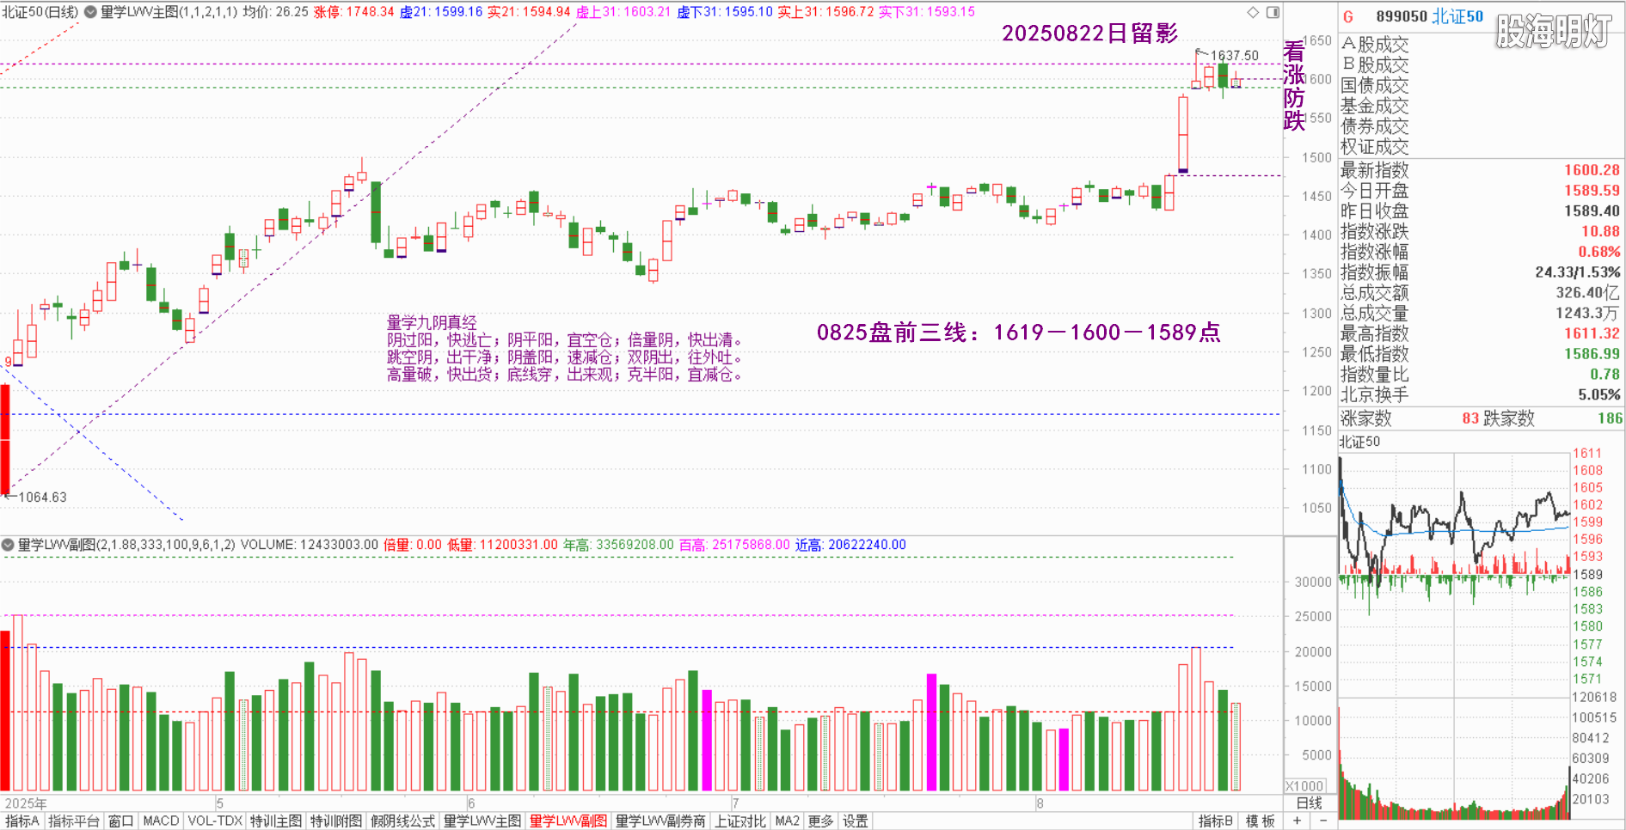Click the circle icon beside 量学LWV主图 indicator title
This screenshot has width=1626, height=830.
89,12
